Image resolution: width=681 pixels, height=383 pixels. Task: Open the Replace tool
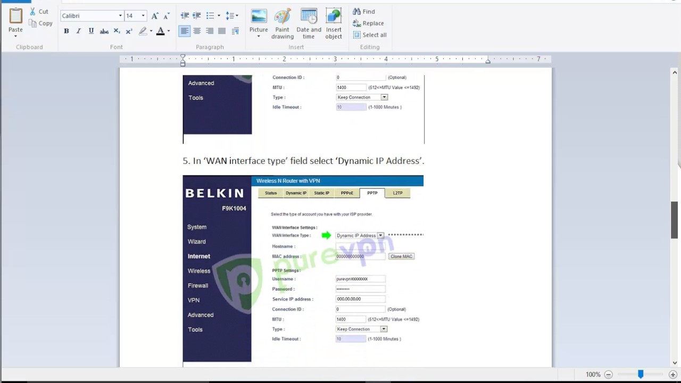click(x=368, y=23)
